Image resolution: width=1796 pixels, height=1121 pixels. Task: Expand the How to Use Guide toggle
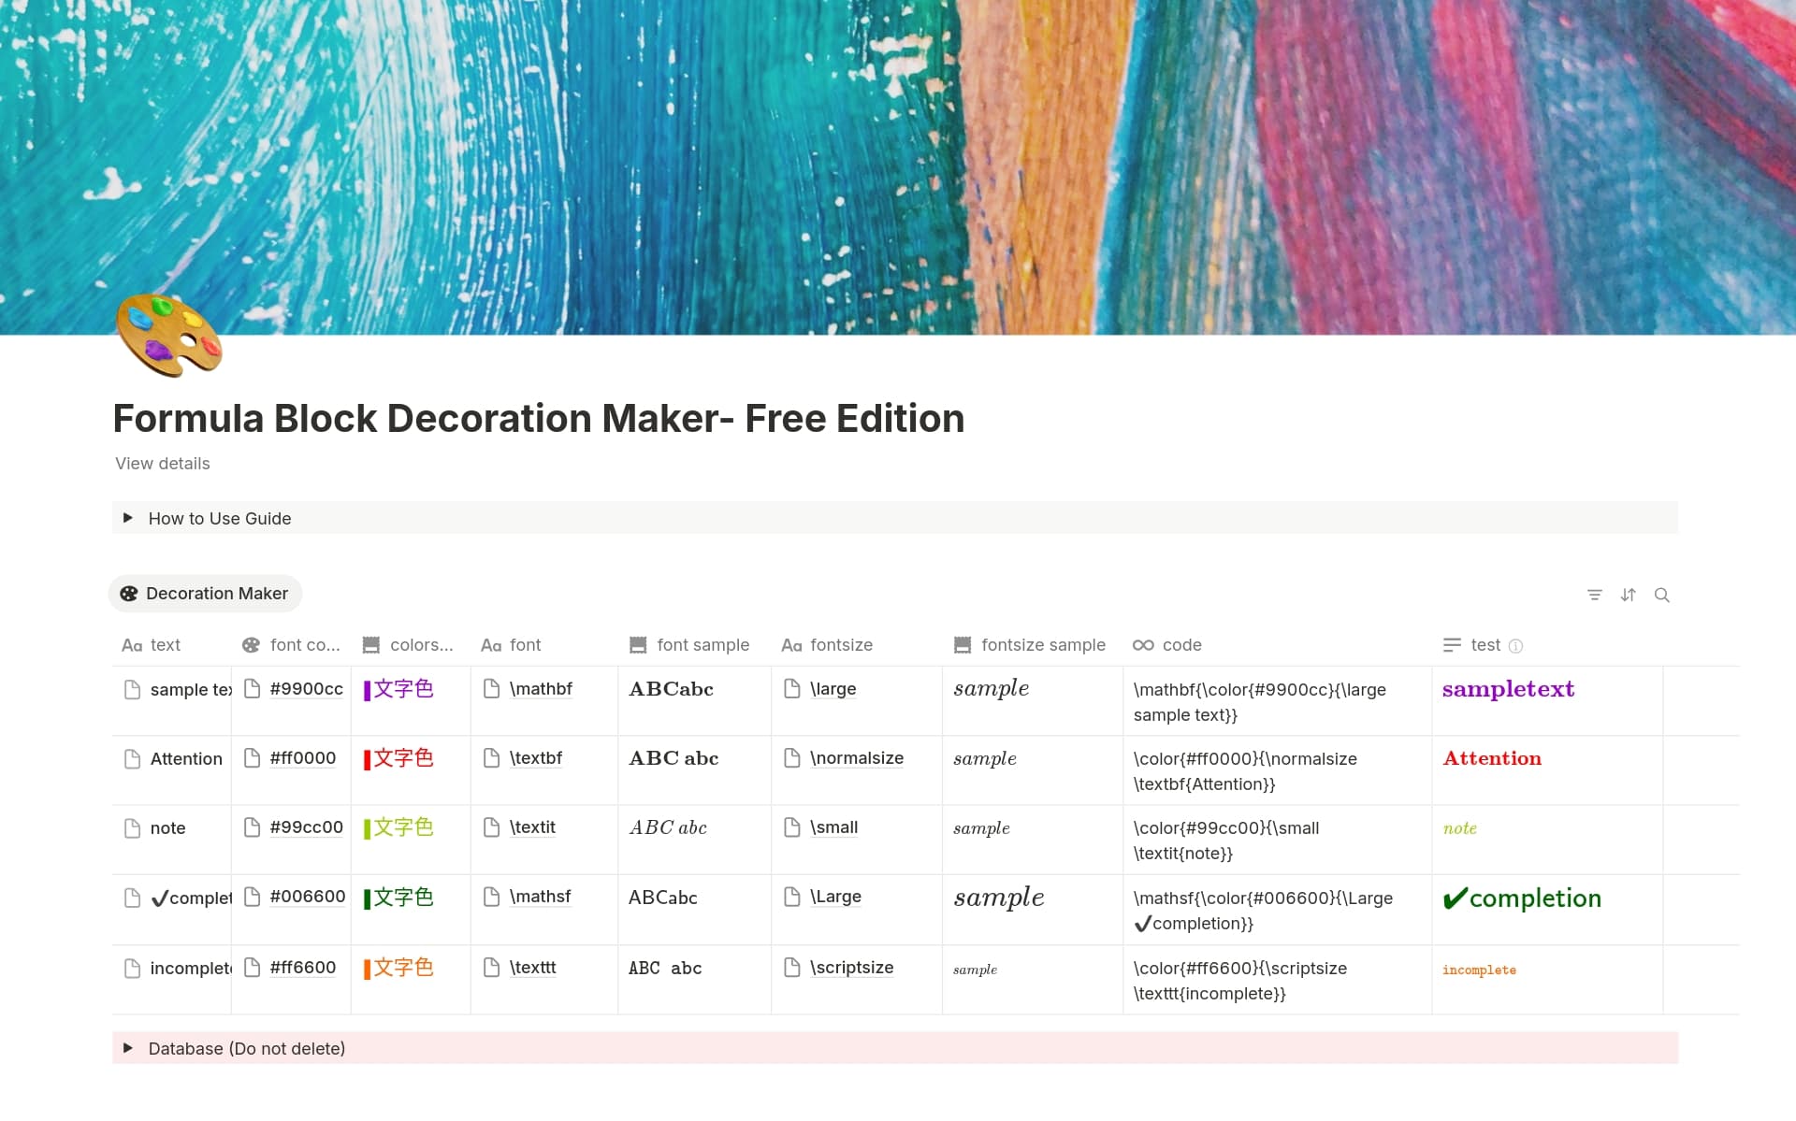128,518
